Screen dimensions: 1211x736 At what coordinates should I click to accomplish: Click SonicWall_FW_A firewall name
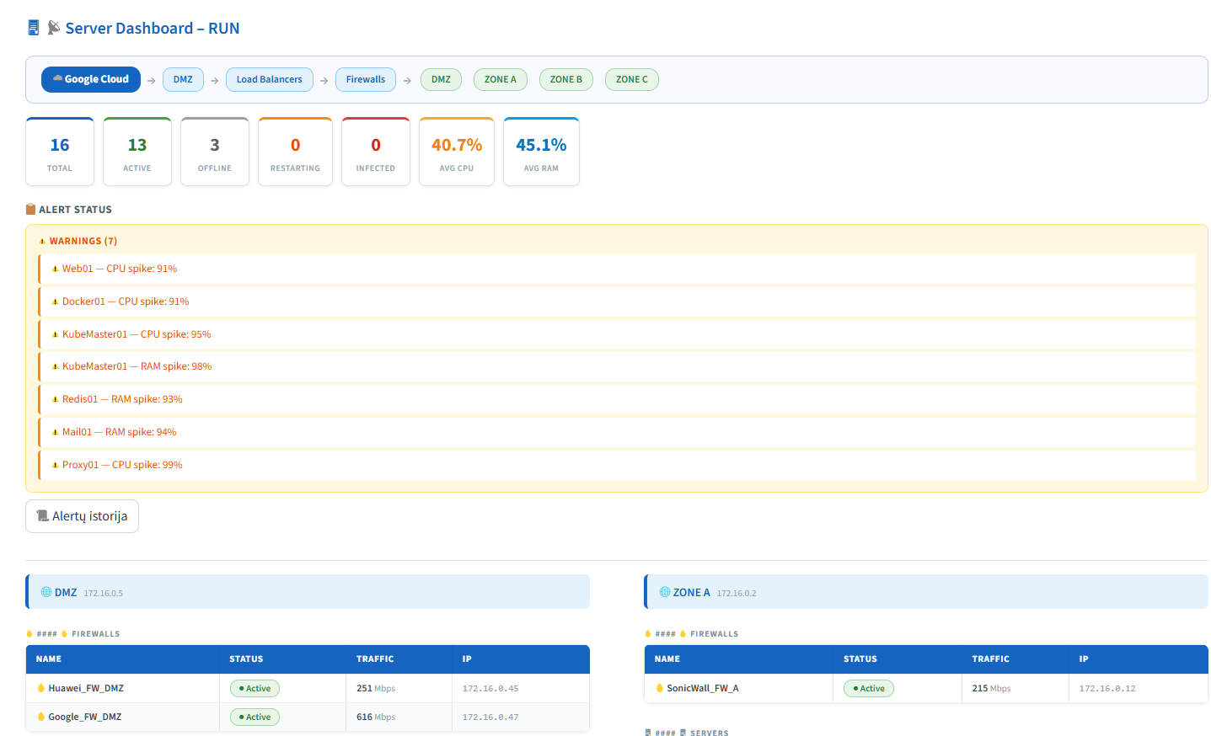703,688
